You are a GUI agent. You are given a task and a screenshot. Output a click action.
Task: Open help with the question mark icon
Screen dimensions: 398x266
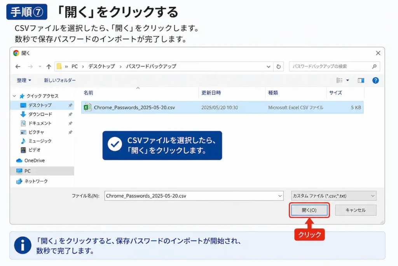coord(375,80)
